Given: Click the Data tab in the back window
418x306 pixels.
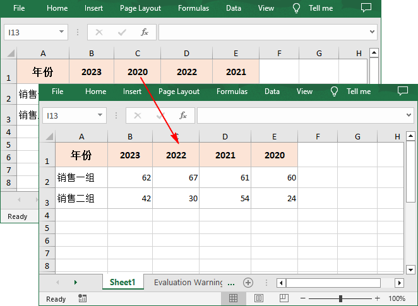Looking at the screenshot, I should tap(234, 8).
